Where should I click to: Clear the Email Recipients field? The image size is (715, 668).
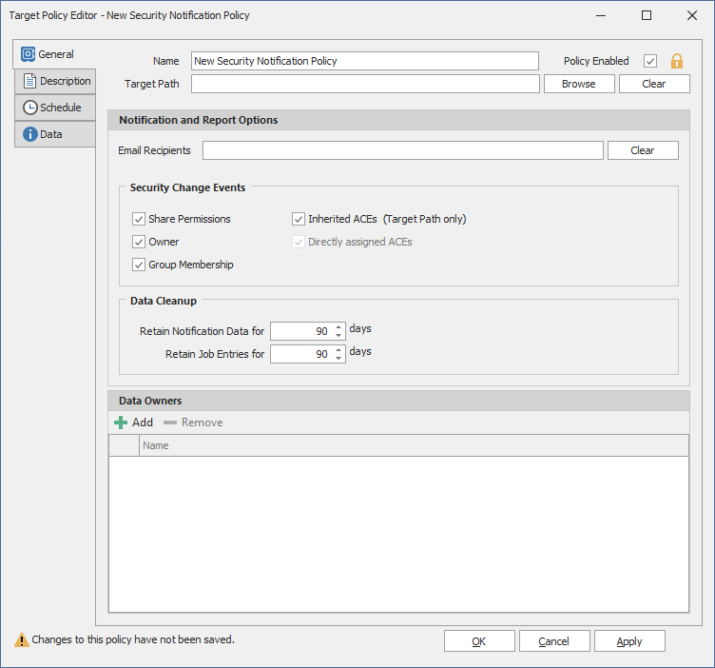pyautogui.click(x=642, y=150)
